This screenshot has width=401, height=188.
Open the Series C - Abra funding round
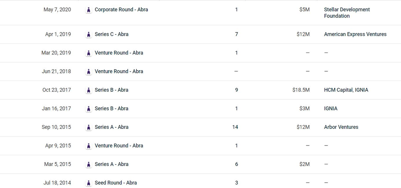point(112,34)
